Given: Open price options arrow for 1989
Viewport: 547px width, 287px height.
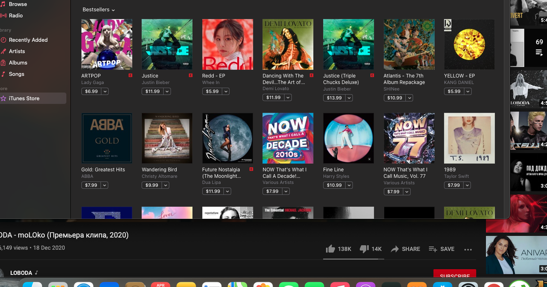Looking at the screenshot, I should point(467,185).
